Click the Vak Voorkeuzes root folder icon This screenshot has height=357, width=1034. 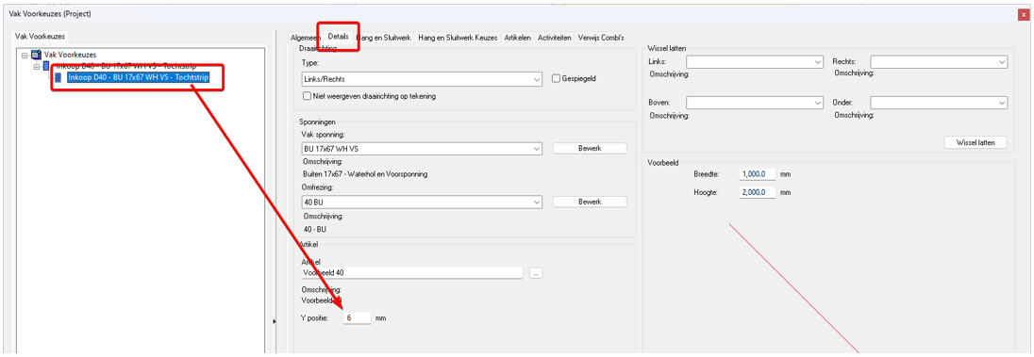coord(36,55)
